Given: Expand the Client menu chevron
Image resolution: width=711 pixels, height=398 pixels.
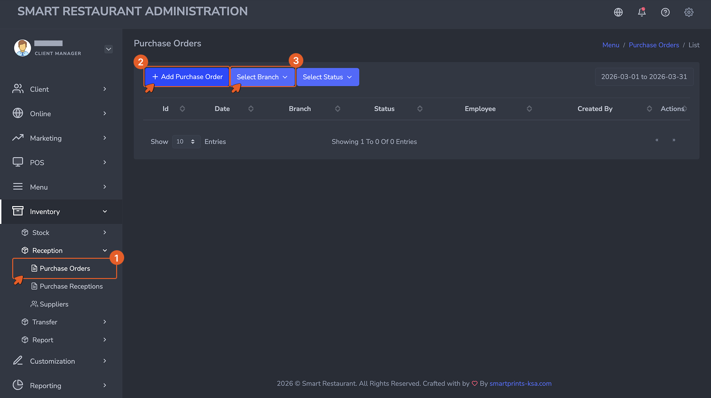Looking at the screenshot, I should 105,89.
